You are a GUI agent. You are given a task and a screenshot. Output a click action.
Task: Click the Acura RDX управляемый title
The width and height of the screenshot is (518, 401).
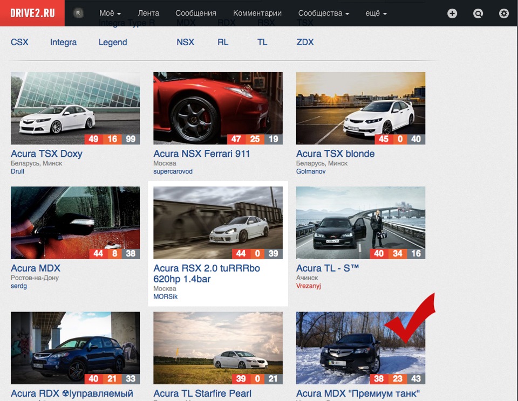pos(72,393)
